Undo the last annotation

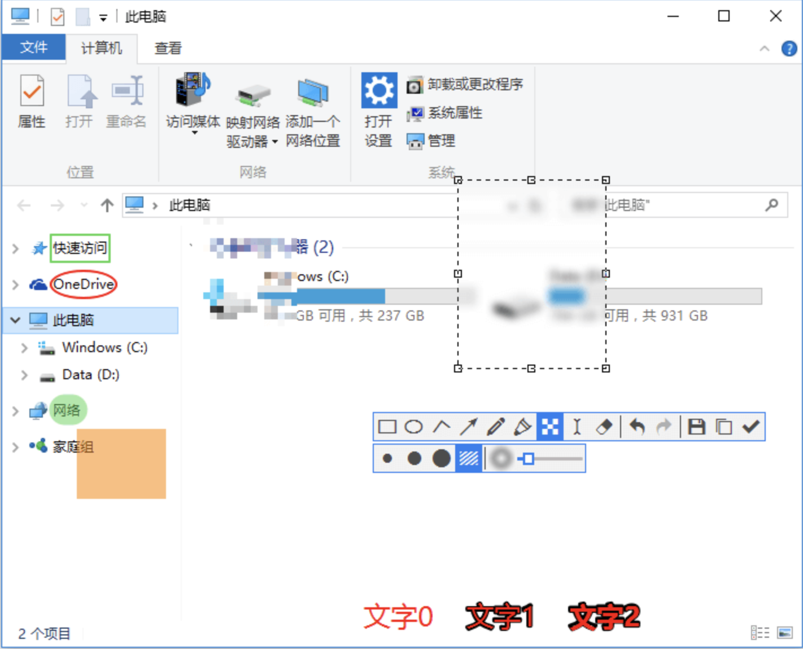pos(637,427)
